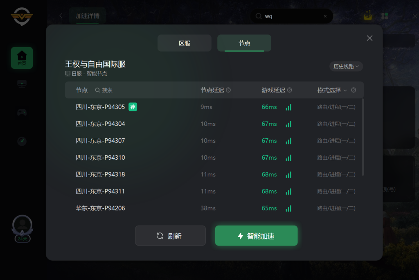Start 智能加速 smart acceleration
The width and height of the screenshot is (419, 280).
point(256,236)
